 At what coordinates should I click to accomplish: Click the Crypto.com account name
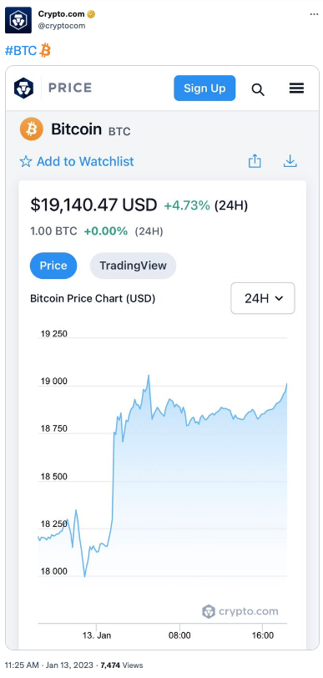tap(63, 14)
